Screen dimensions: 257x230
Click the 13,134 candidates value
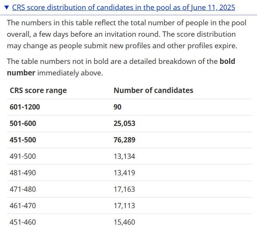(x=124, y=156)
